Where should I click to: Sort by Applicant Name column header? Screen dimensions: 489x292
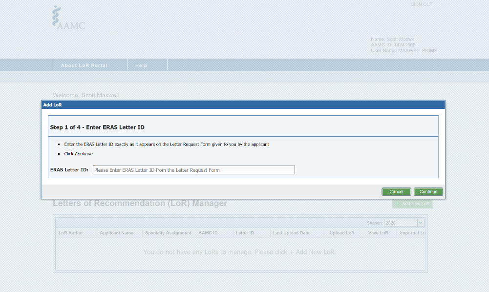[x=116, y=233]
